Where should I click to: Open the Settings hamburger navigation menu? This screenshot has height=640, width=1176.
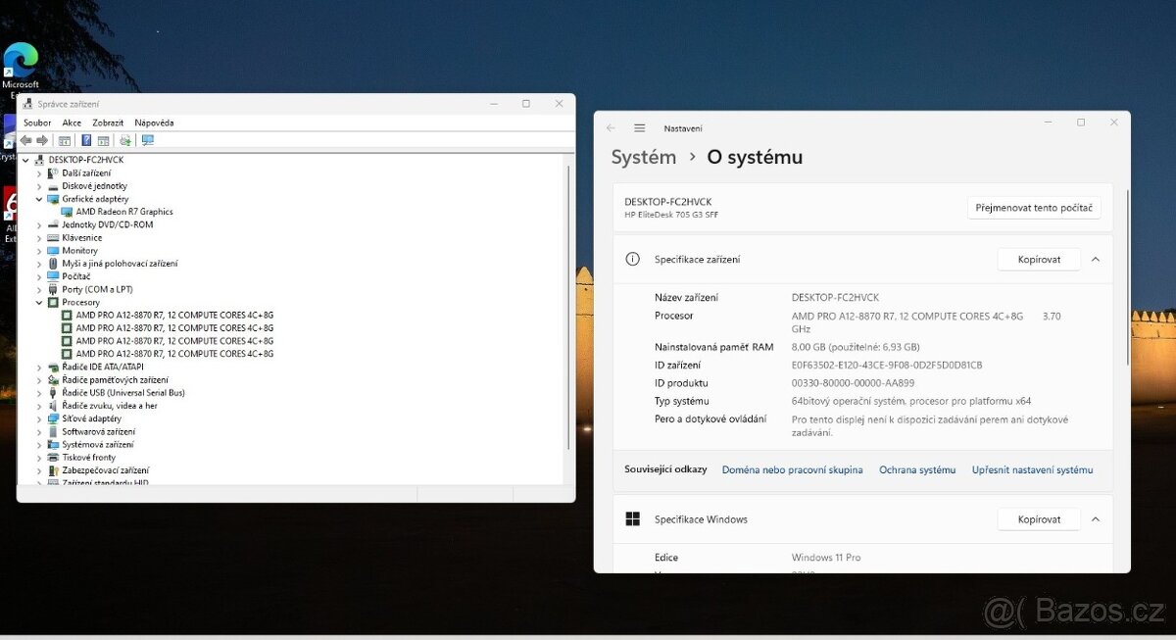pos(640,127)
